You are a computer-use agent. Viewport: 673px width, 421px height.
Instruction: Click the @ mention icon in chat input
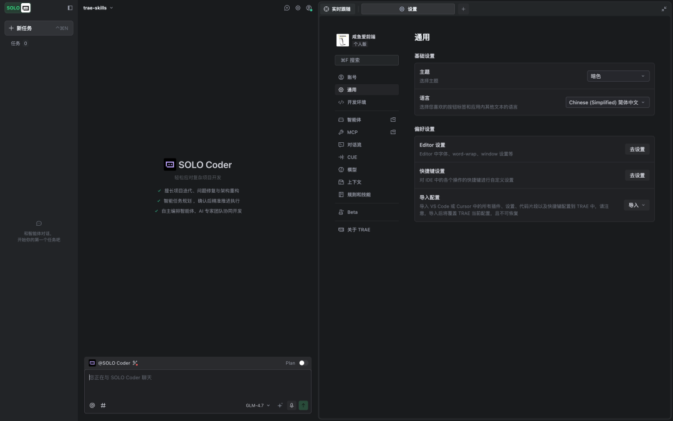coord(92,405)
